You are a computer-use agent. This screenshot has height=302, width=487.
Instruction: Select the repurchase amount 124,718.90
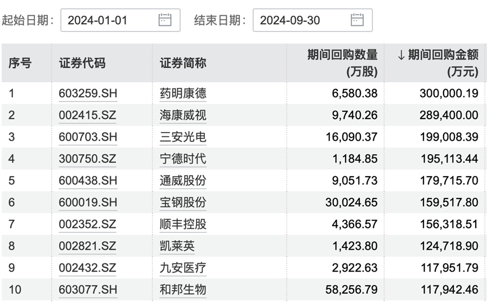[x=449, y=246]
